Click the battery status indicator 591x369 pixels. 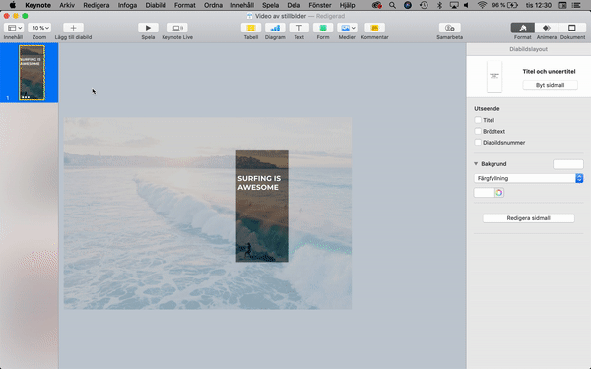point(504,5)
